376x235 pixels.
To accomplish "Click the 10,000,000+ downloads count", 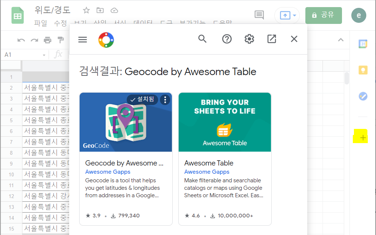I will pyautogui.click(x=232, y=216).
